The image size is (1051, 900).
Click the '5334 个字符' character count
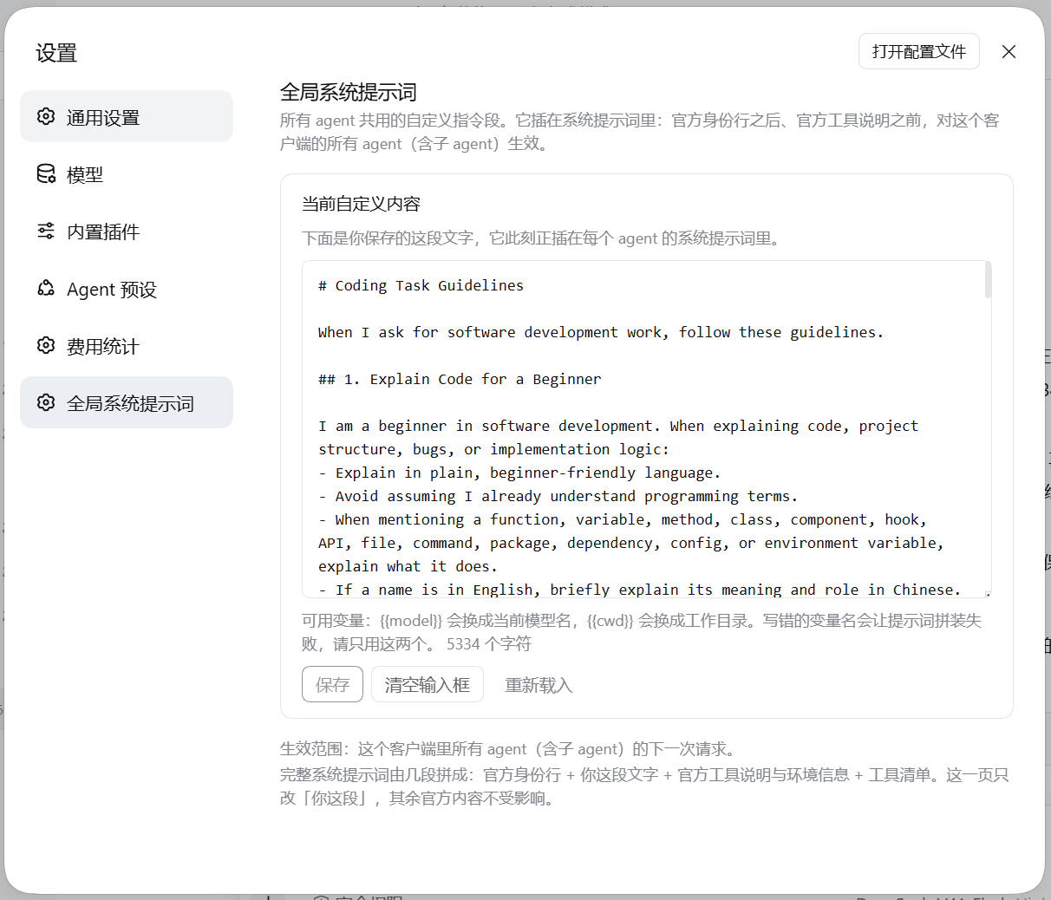[x=488, y=644]
